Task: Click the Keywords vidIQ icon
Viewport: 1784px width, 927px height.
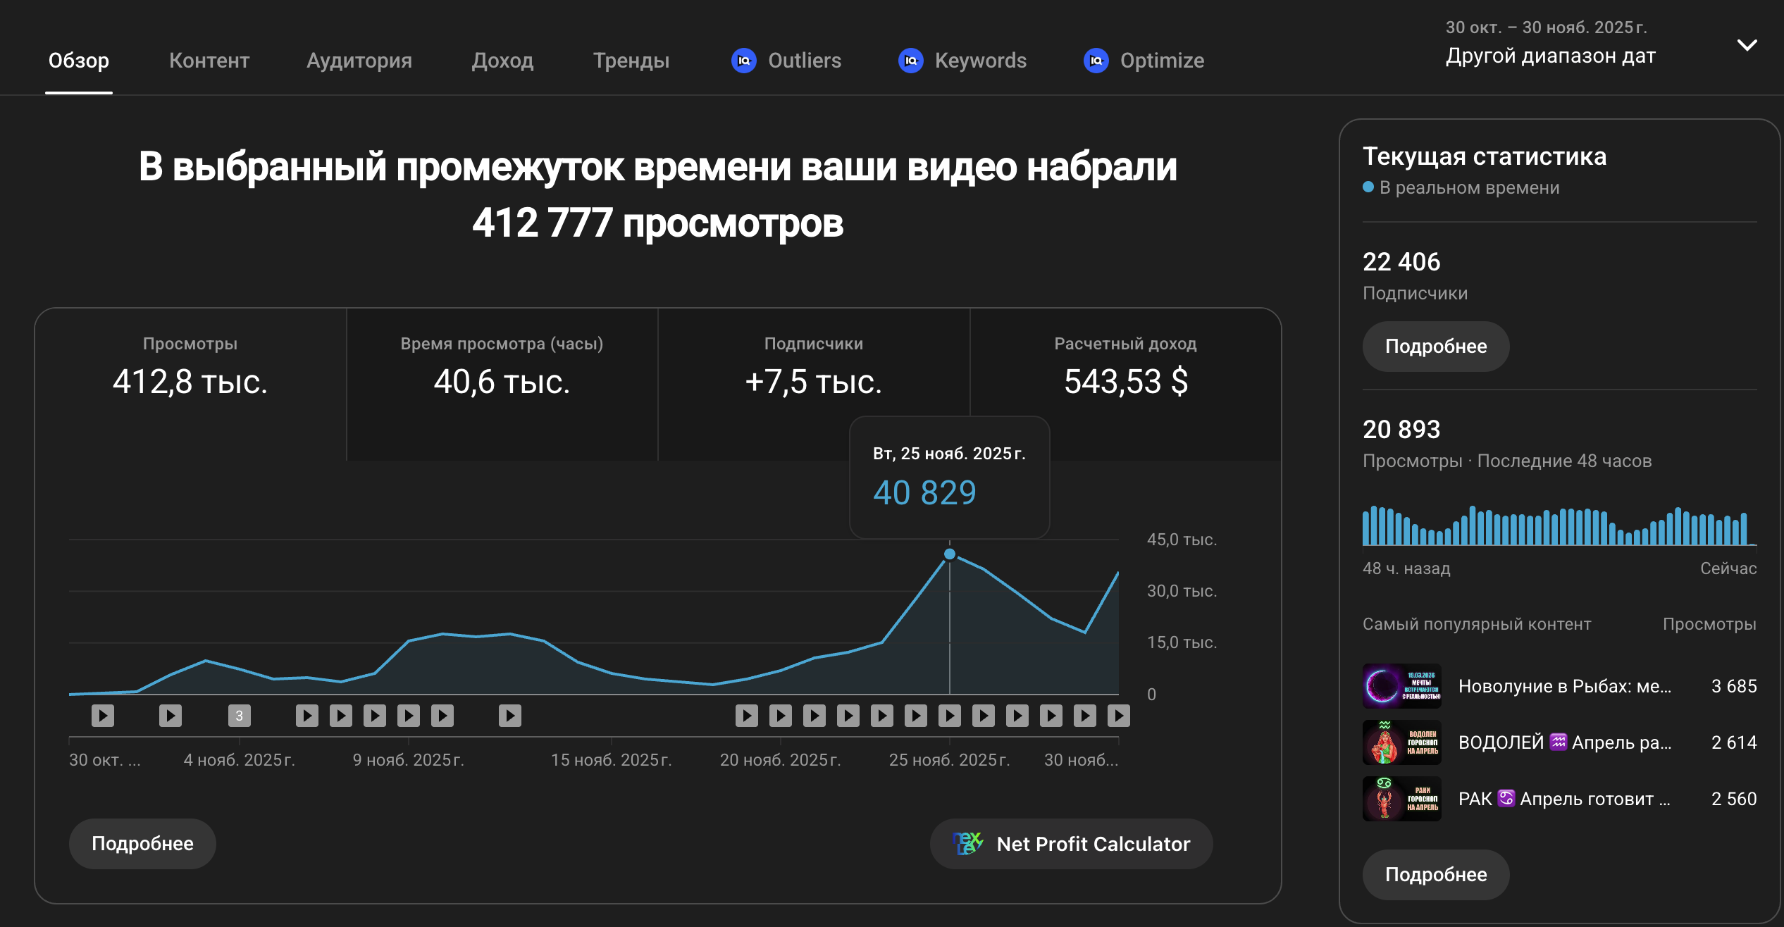Action: pos(910,61)
